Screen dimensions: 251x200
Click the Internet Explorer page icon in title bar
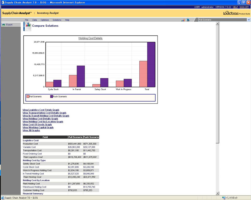click(x=3, y=3)
